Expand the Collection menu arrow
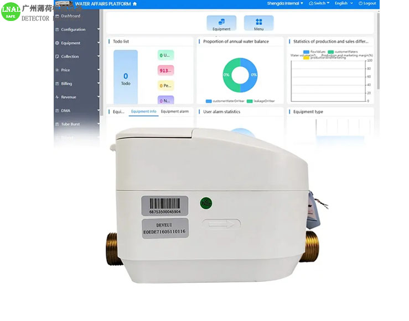Screen dimensions: 409x321 click(99, 56)
